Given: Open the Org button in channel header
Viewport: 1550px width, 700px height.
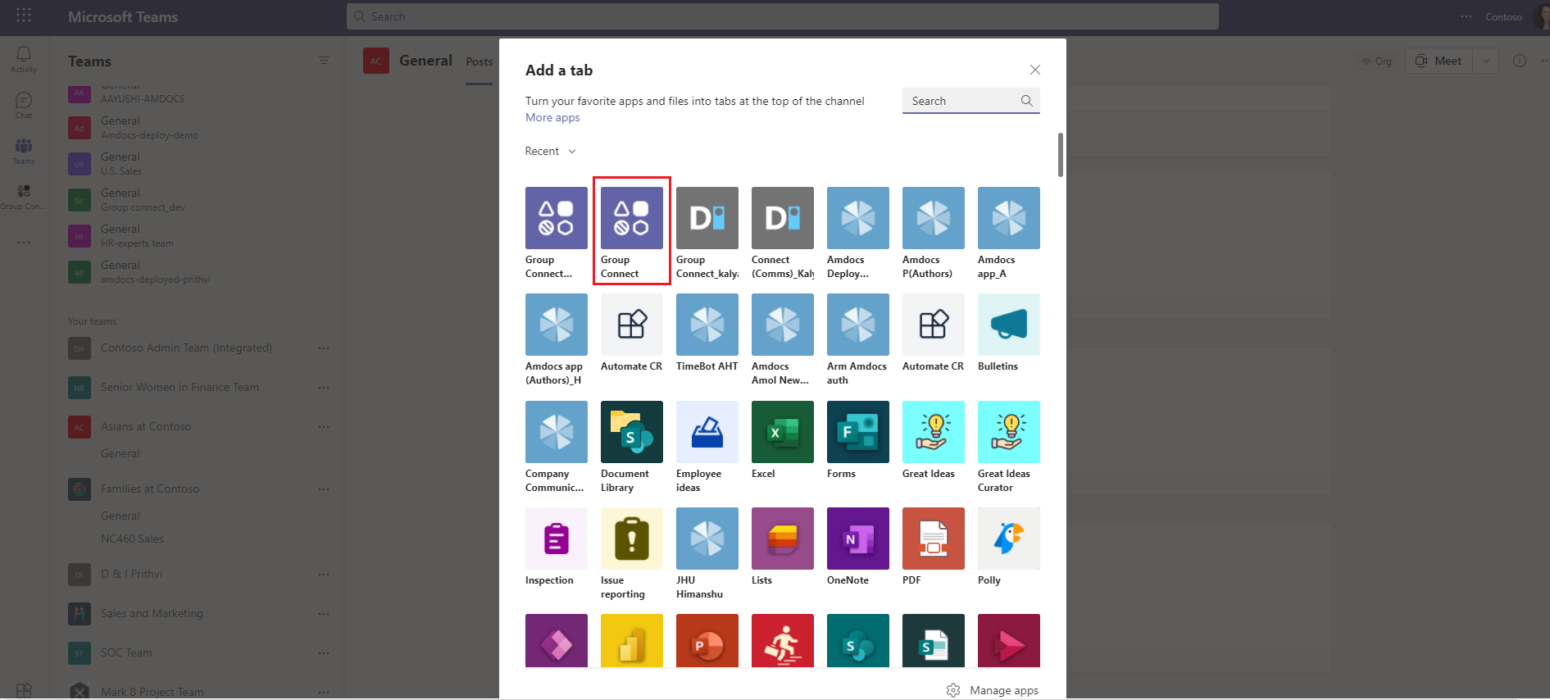Looking at the screenshot, I should (x=1377, y=61).
